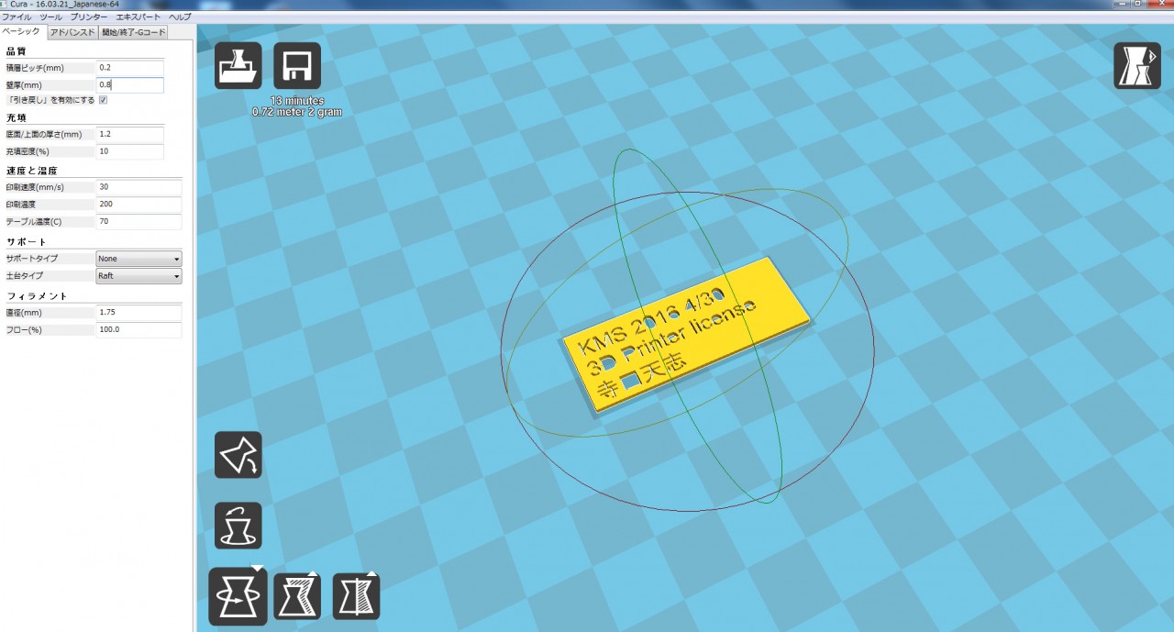Image resolution: width=1174 pixels, height=632 pixels.
Task: Click the Load model icon
Action: pyautogui.click(x=238, y=66)
